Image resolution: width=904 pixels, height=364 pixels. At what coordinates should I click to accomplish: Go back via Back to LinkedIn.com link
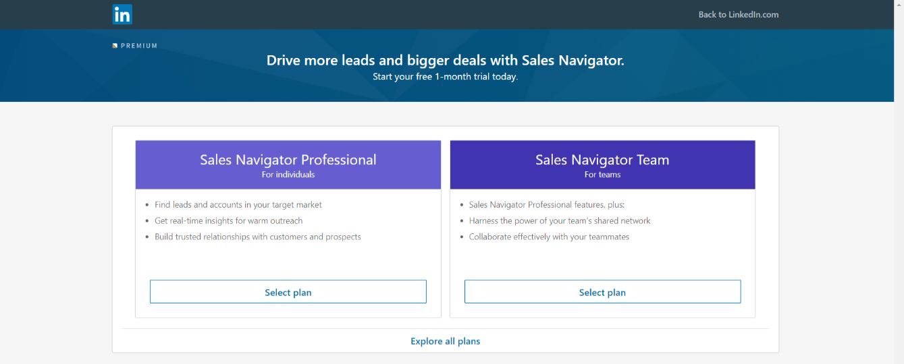[739, 14]
